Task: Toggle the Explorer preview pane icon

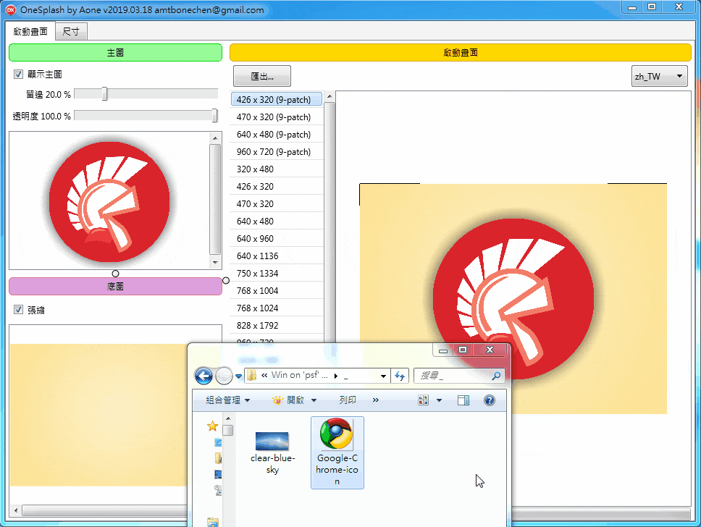Action: [x=463, y=400]
